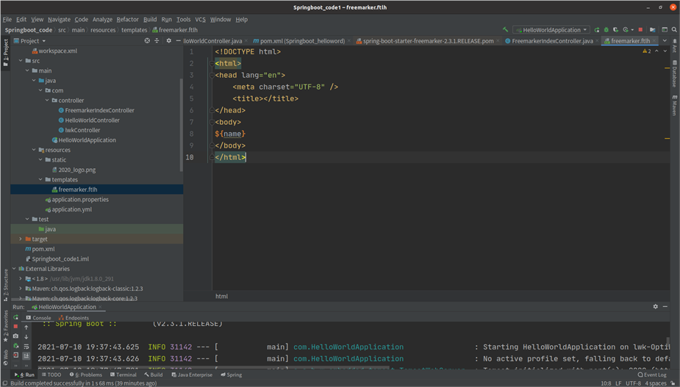Open the Run panel settings gear
680x387 pixels.
click(x=655, y=306)
